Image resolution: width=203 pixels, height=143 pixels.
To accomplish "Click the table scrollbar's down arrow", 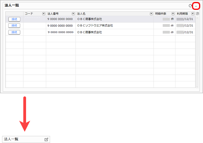I will tap(197, 87).
